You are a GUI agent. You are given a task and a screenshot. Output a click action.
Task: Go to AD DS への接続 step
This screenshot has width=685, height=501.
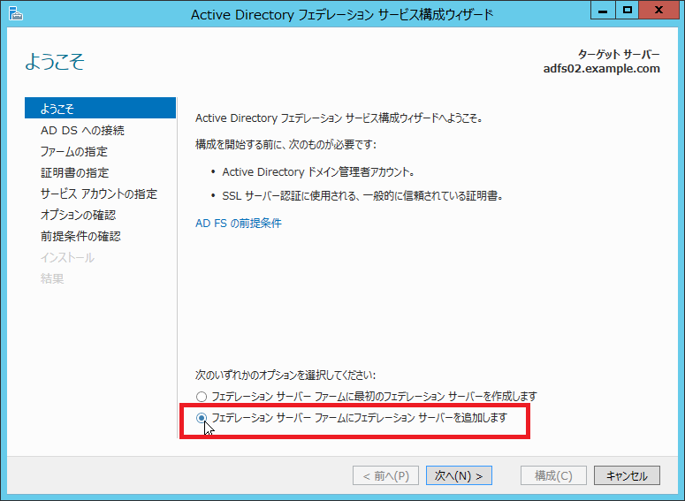tap(82, 130)
